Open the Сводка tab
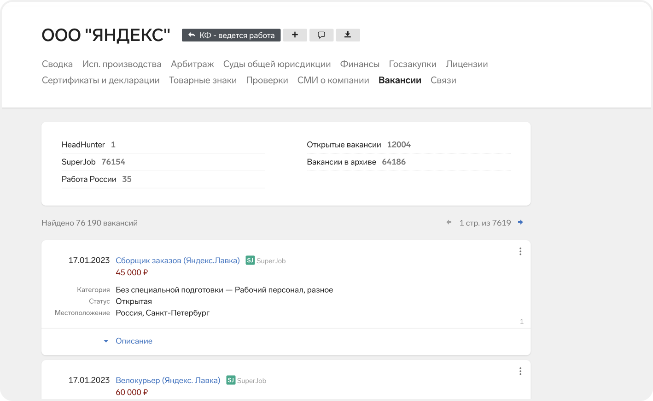The height and width of the screenshot is (401, 653). 57,64
